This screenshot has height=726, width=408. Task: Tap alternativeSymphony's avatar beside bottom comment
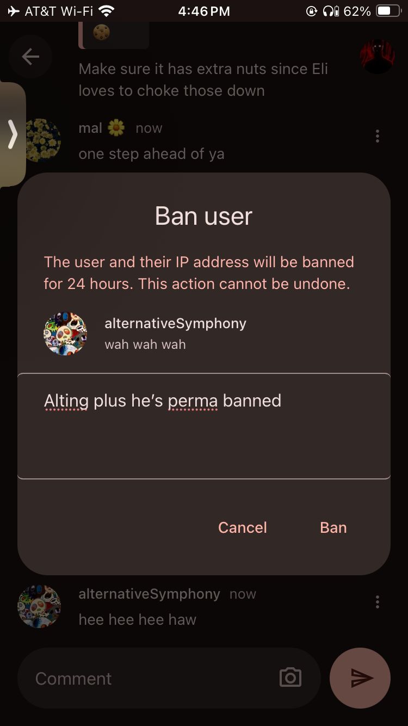pyautogui.click(x=39, y=607)
